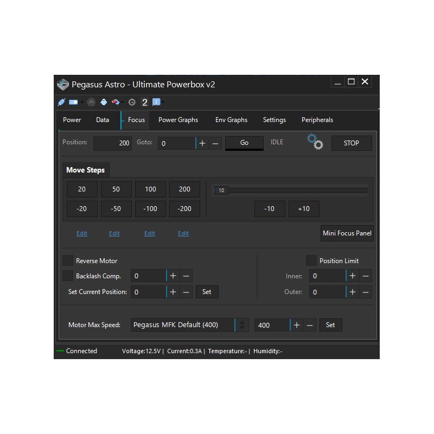Image resolution: width=434 pixels, height=434 pixels.
Task: Expand the theme palette dropdown arrow
Action: click(x=123, y=103)
